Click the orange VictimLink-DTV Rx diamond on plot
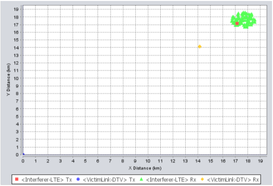273x186 pixels. tap(199, 46)
